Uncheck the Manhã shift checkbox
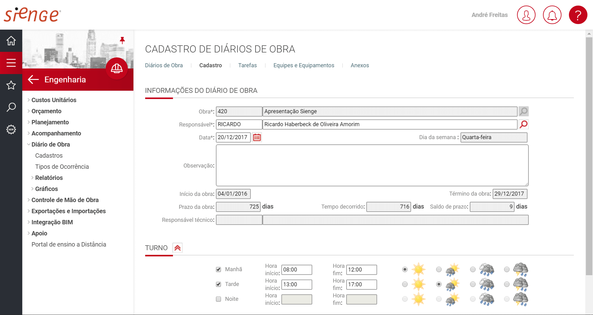593x315 pixels. (x=219, y=269)
